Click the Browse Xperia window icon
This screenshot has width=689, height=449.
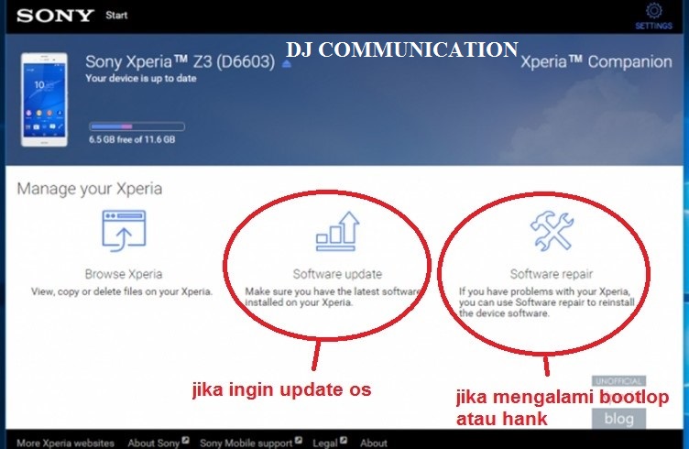tap(124, 231)
